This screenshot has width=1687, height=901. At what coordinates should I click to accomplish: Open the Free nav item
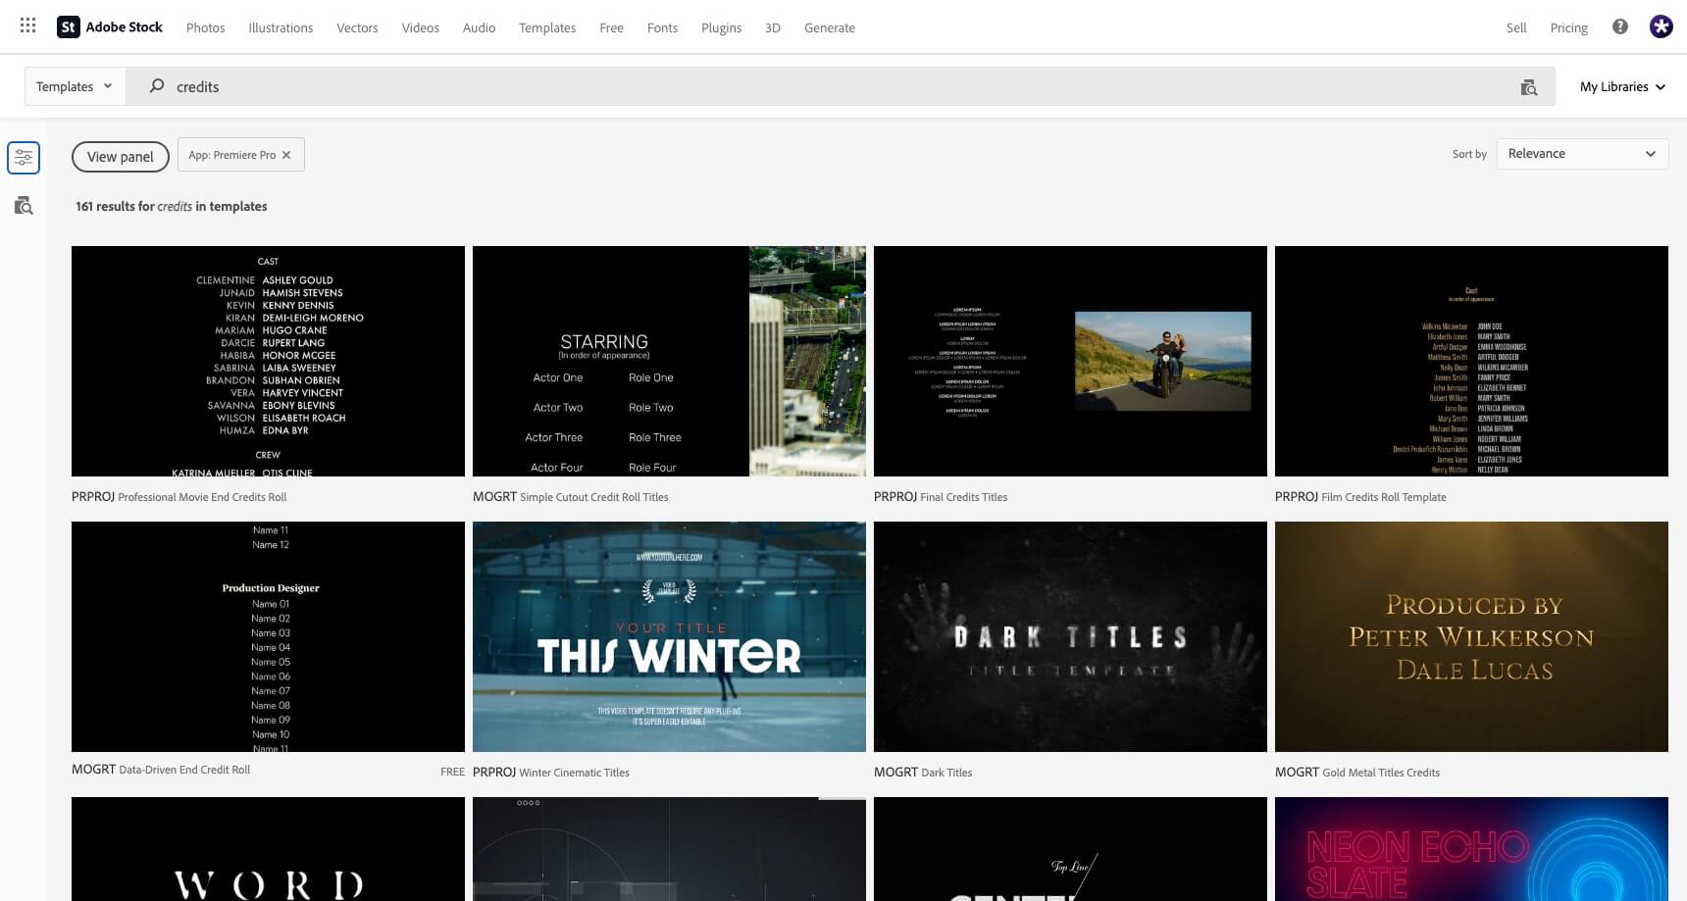pyautogui.click(x=611, y=27)
